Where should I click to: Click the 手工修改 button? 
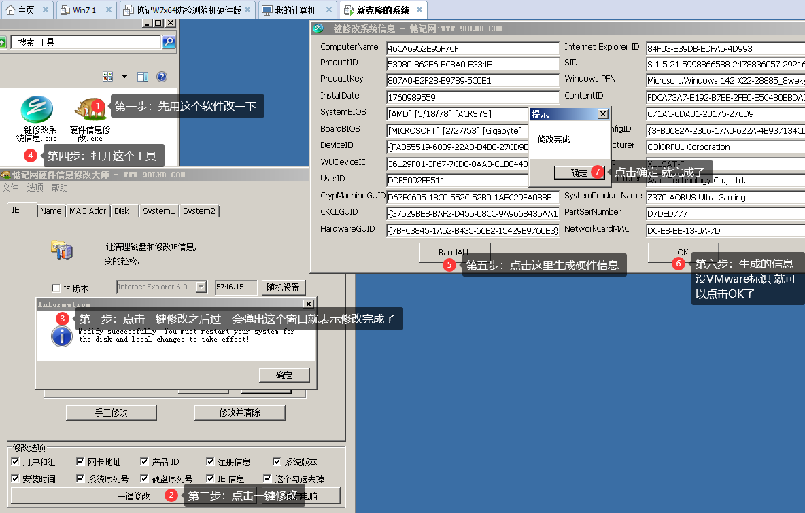click(x=111, y=412)
